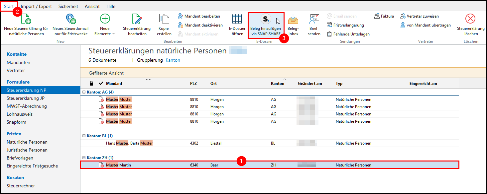Sort by the Geändert am column header
487x194 pixels.
click(310, 84)
